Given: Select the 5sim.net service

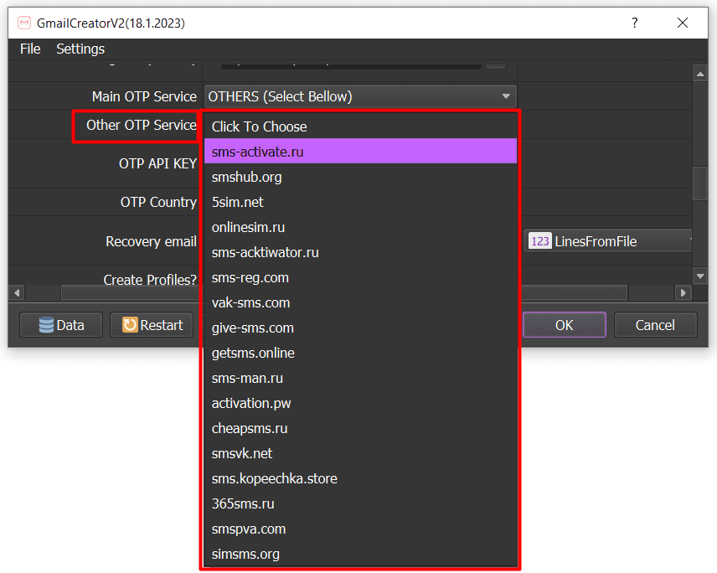Looking at the screenshot, I should (360, 202).
